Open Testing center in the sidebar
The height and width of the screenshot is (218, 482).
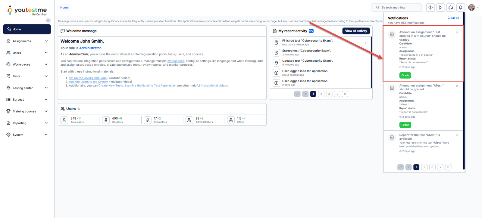(27, 88)
